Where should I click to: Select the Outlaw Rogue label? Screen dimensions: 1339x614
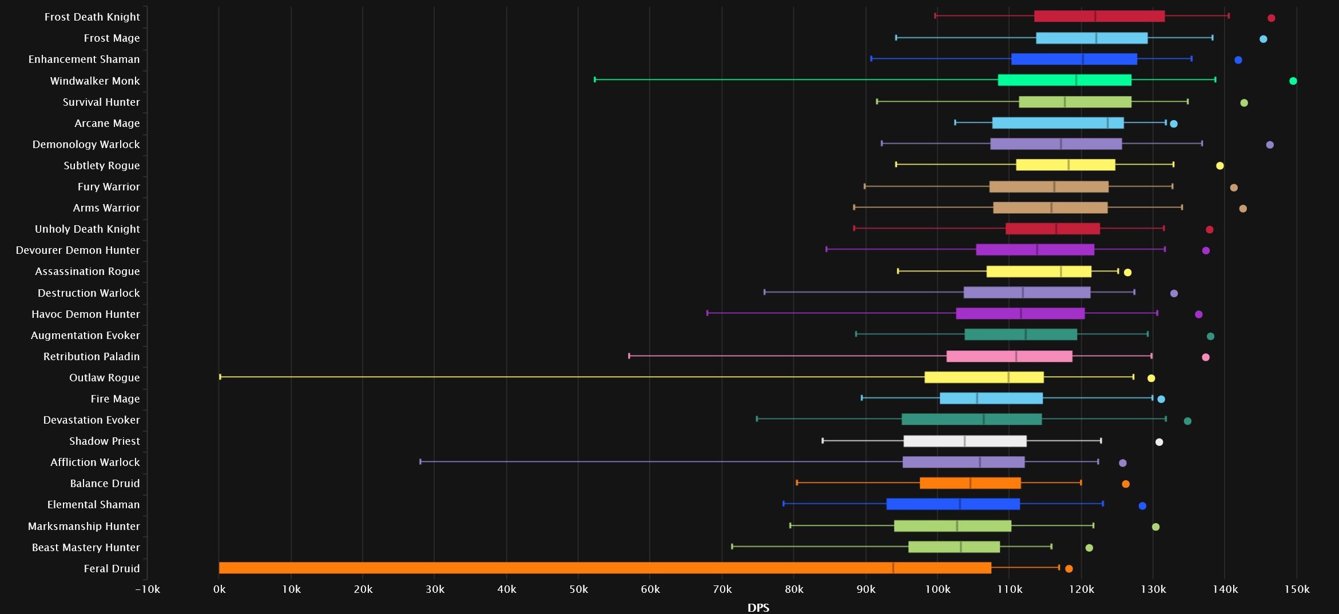105,378
